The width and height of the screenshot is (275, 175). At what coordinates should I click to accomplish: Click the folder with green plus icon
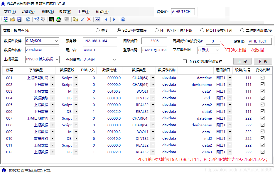75,19
